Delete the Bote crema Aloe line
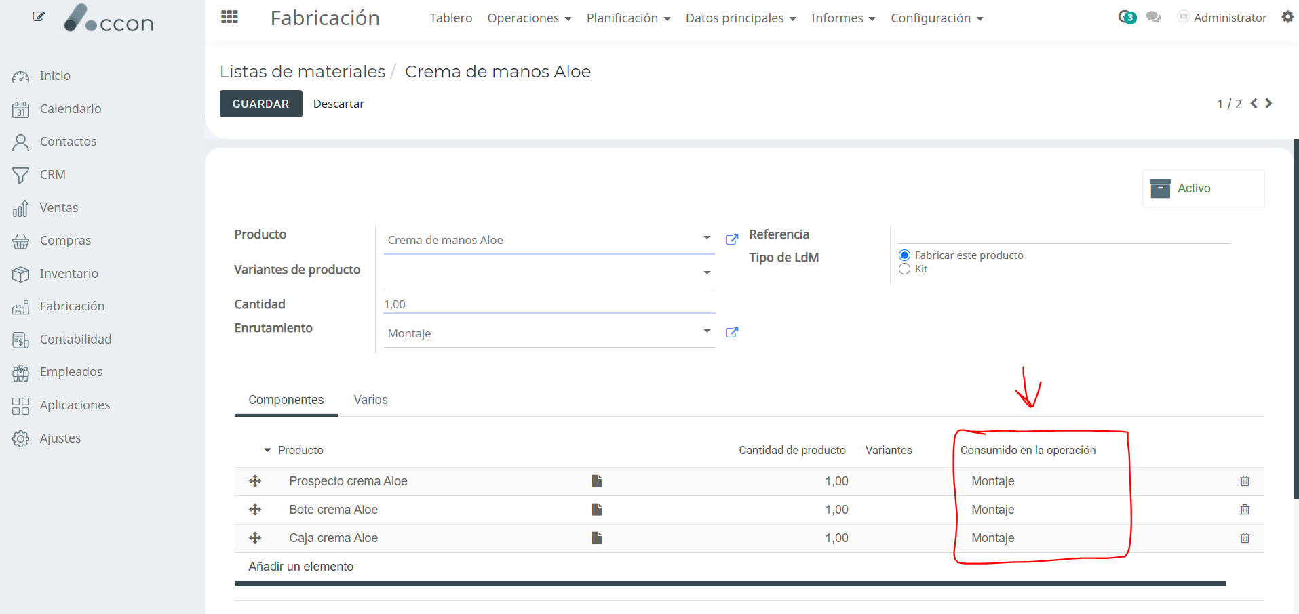This screenshot has height=614, width=1299. 1245,510
